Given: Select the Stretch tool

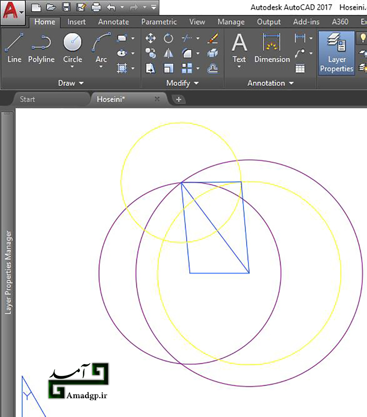Looking at the screenshot, I should click(150, 68).
